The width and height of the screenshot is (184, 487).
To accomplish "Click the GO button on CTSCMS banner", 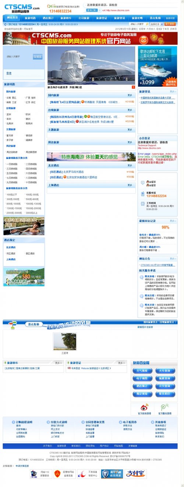I will pos(144,40).
